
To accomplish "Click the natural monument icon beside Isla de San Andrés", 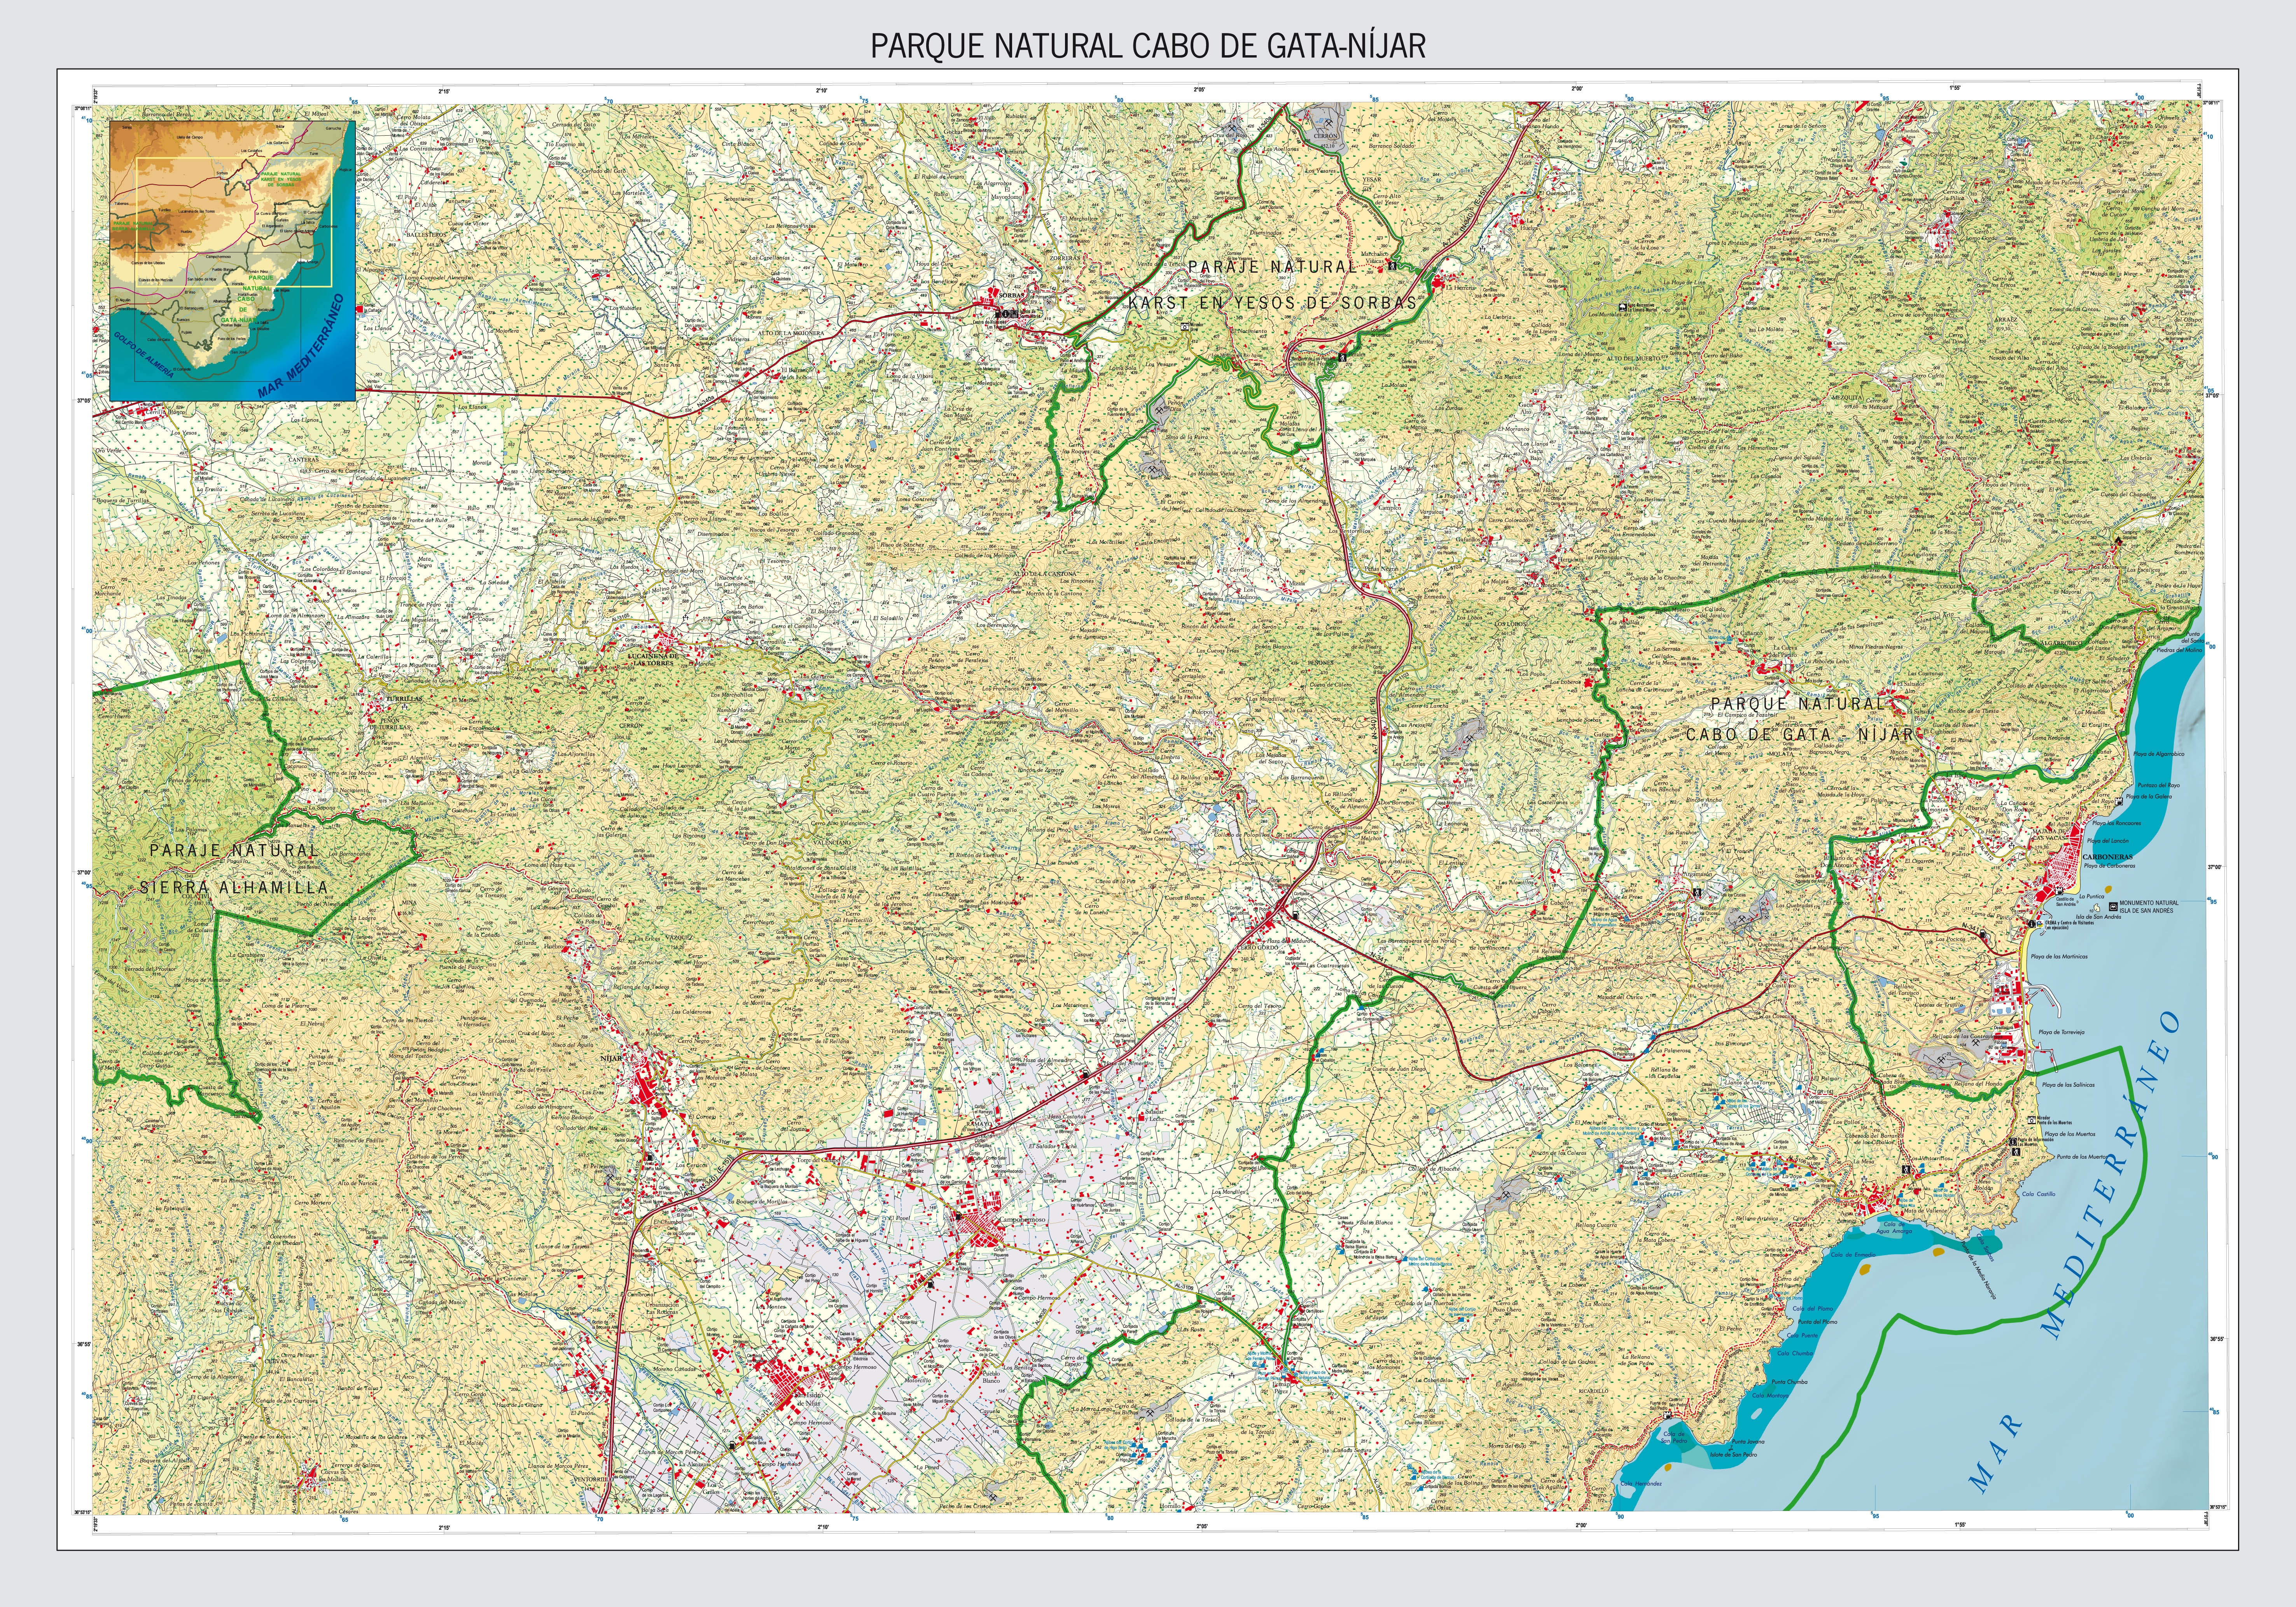I will point(2112,907).
